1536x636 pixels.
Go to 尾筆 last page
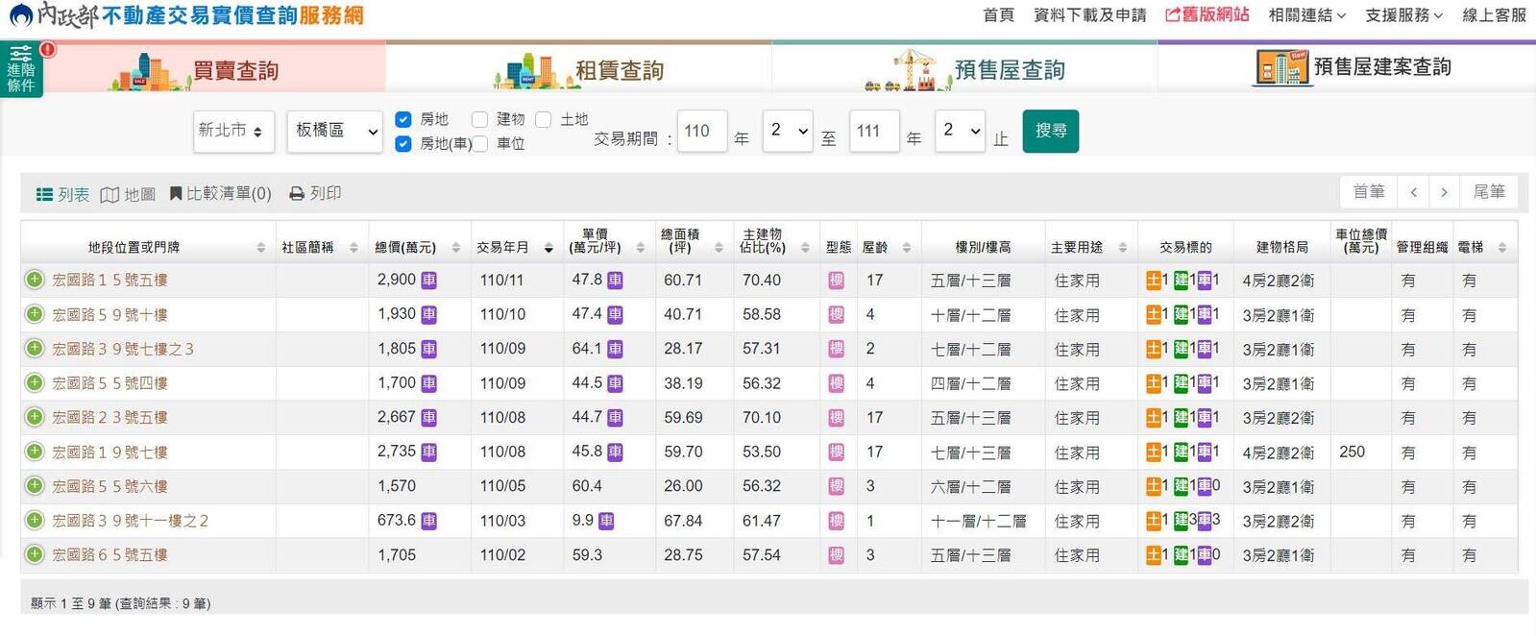coord(1489,192)
